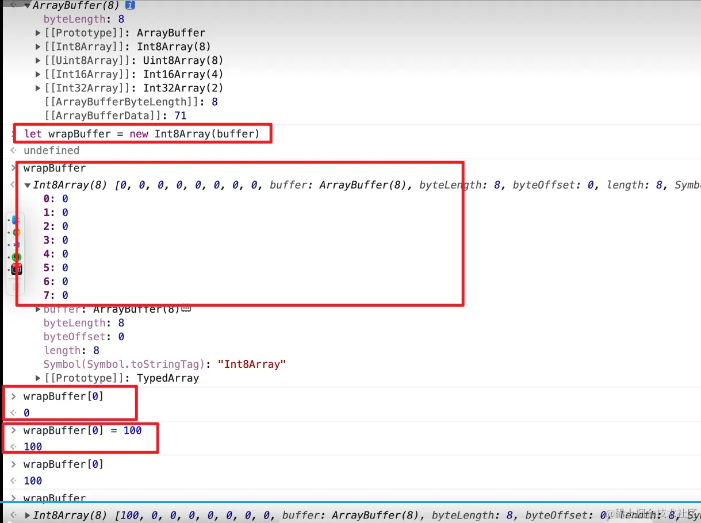Click the undefined result line
This screenshot has width=701, height=523.
51,151
